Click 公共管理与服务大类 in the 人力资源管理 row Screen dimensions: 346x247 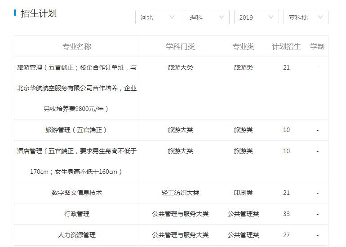tap(180, 235)
